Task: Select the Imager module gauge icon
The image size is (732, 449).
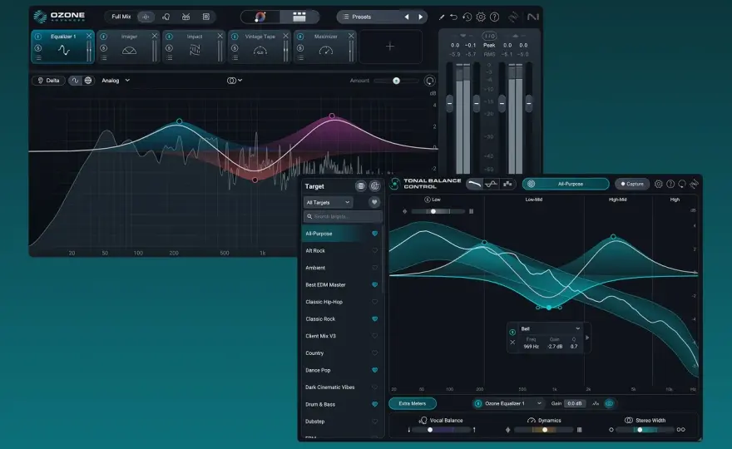Action: [129, 51]
